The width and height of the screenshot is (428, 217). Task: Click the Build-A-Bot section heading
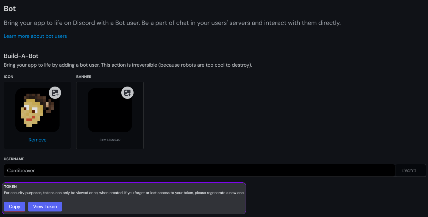pos(21,56)
